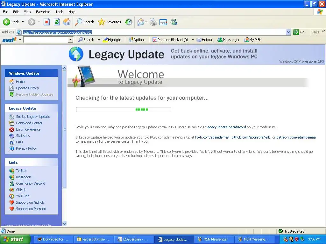Refresh the page using the green arrows icon
Image resolution: width=326 pixels, height=244 pixels.
[57, 22]
